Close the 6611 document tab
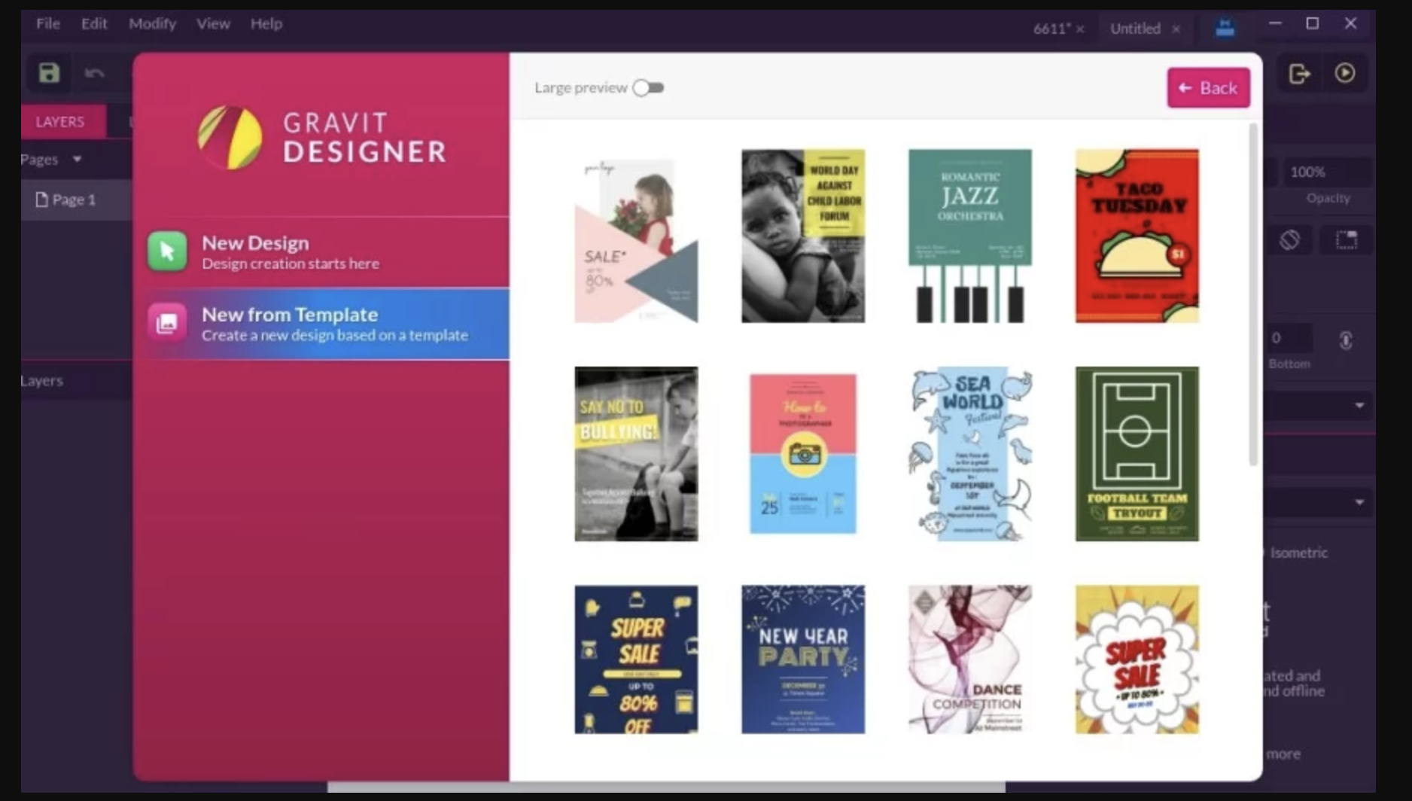The image size is (1412, 801). click(1080, 29)
